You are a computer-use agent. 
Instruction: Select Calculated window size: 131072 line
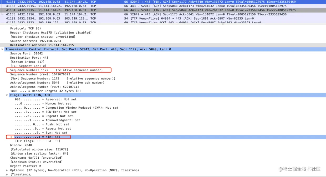pos(39,150)
